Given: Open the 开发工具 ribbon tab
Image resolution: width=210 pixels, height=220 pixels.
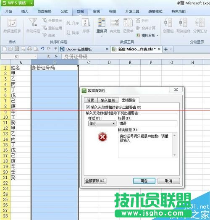Looking at the screenshot, I should (x=132, y=11).
